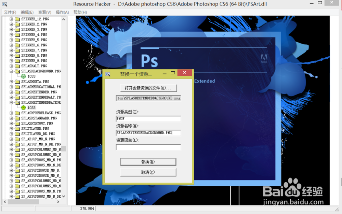Select the SPLASHSTANDARD.PNG tree label

coord(39,118)
